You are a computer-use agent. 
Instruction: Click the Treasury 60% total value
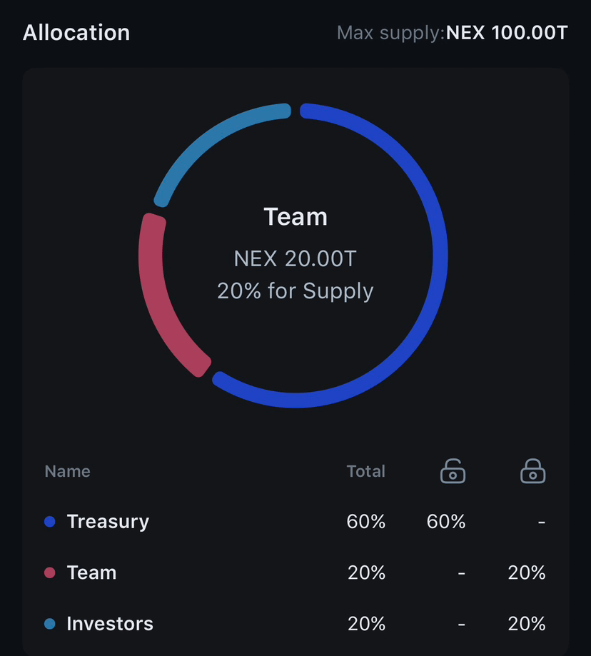pyautogui.click(x=366, y=522)
